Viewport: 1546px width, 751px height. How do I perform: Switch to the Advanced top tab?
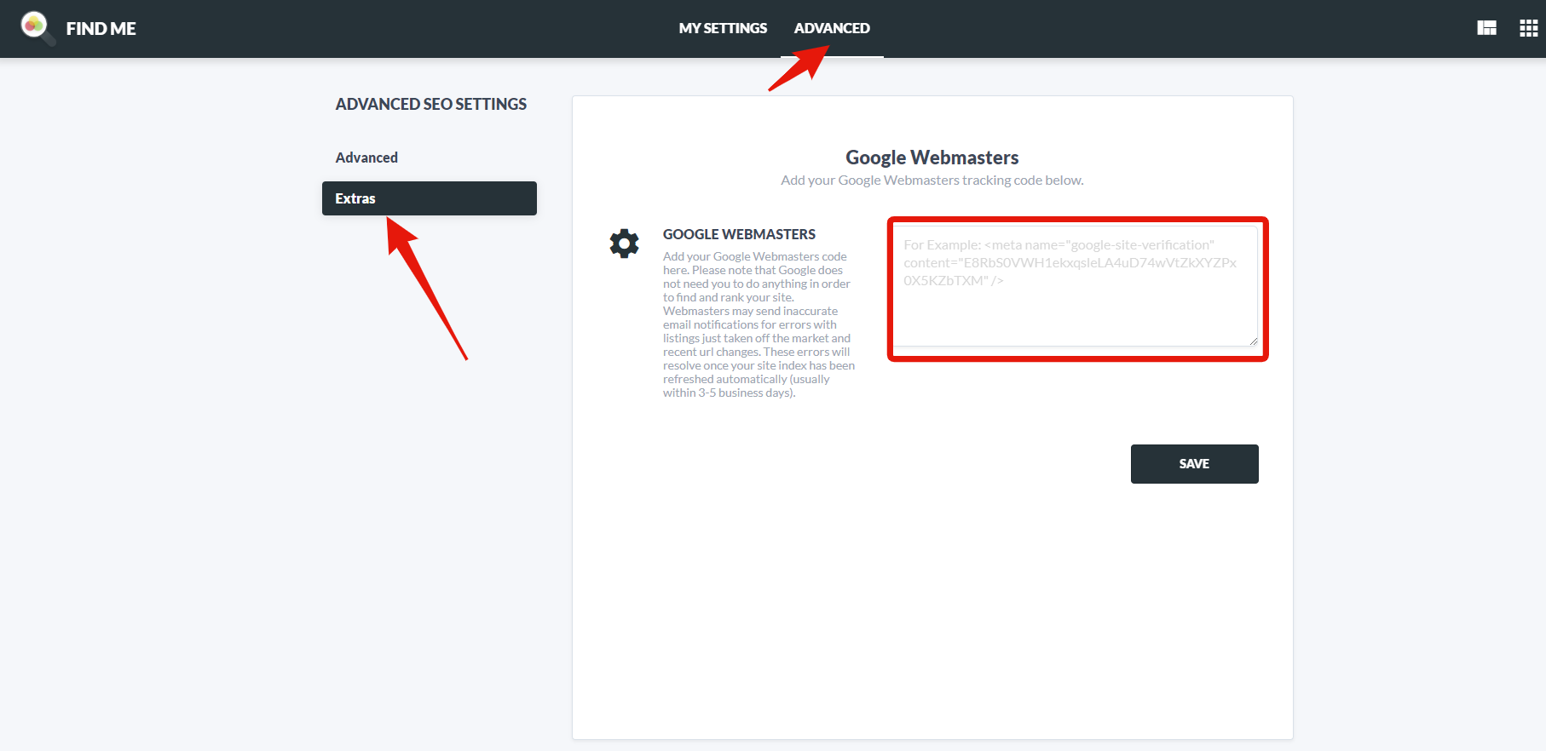pyautogui.click(x=832, y=28)
